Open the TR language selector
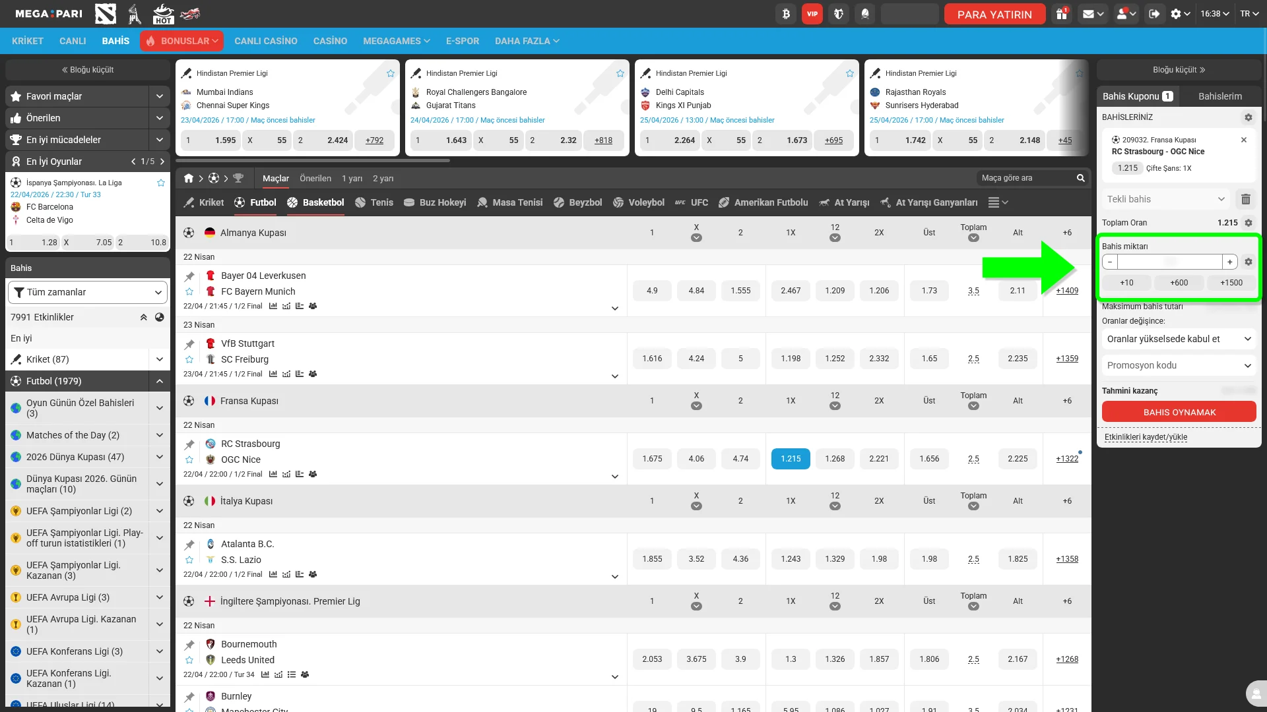The width and height of the screenshot is (1267, 712). pyautogui.click(x=1249, y=14)
